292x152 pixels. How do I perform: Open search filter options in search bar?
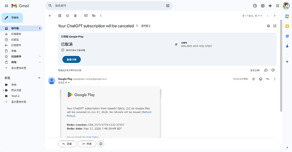tap(168, 6)
